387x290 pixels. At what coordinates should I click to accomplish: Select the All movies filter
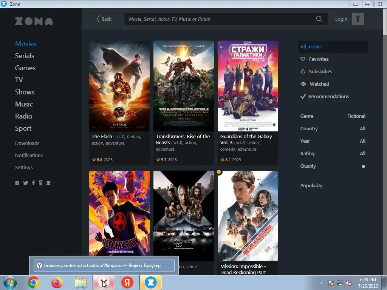(x=333, y=46)
